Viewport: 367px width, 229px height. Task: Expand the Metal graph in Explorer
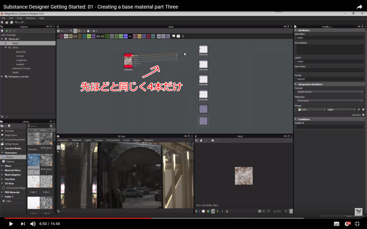(x=6, y=43)
